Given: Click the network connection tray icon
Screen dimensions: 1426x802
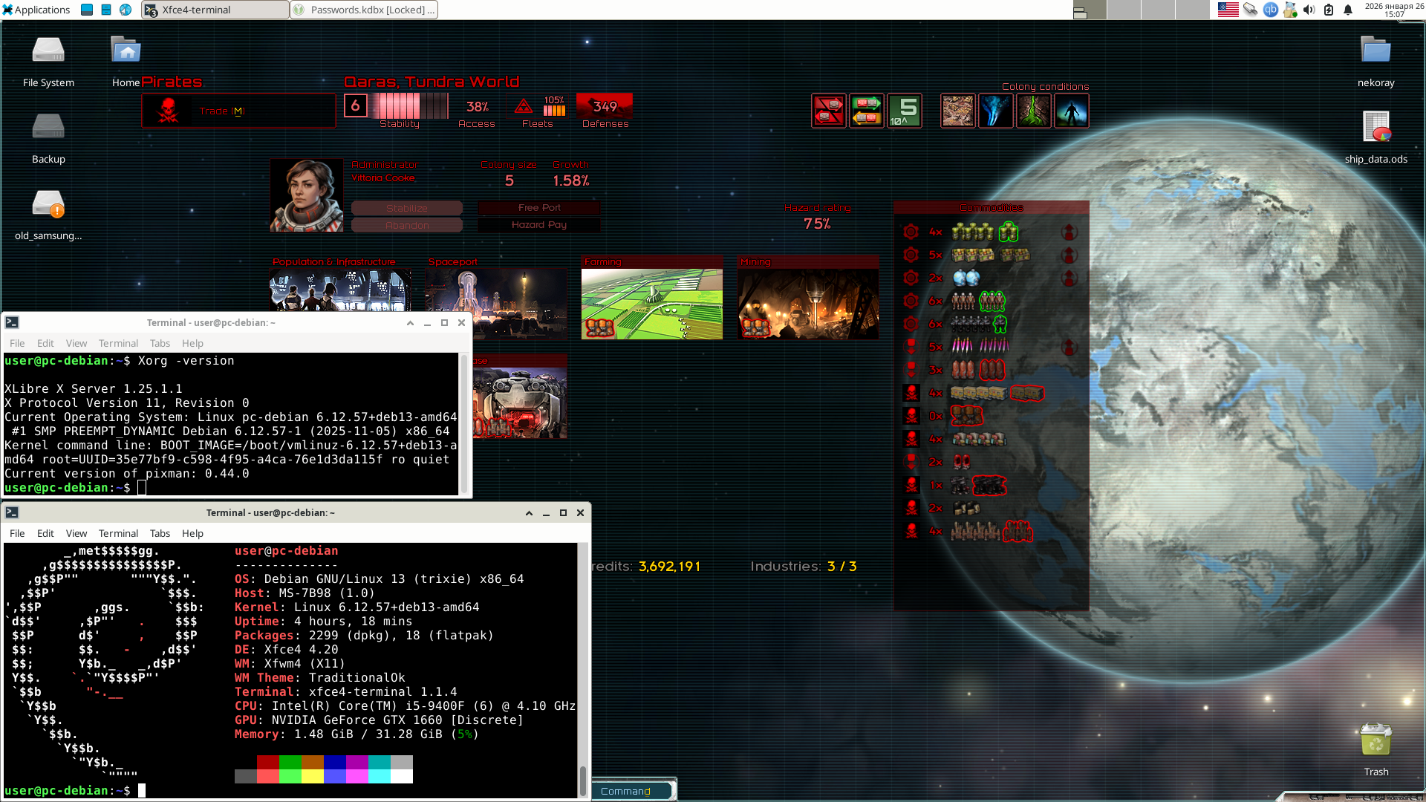Looking at the screenshot, I should (1251, 10).
